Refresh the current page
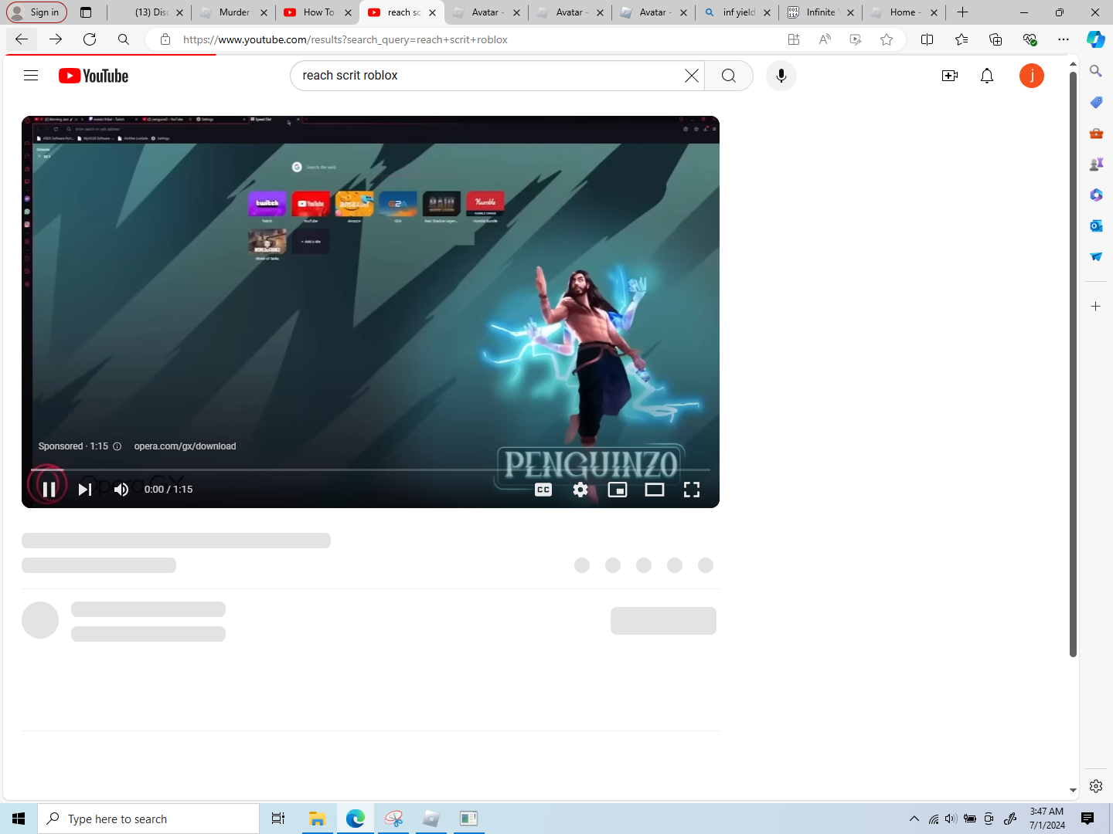This screenshot has height=834, width=1113. (90, 39)
